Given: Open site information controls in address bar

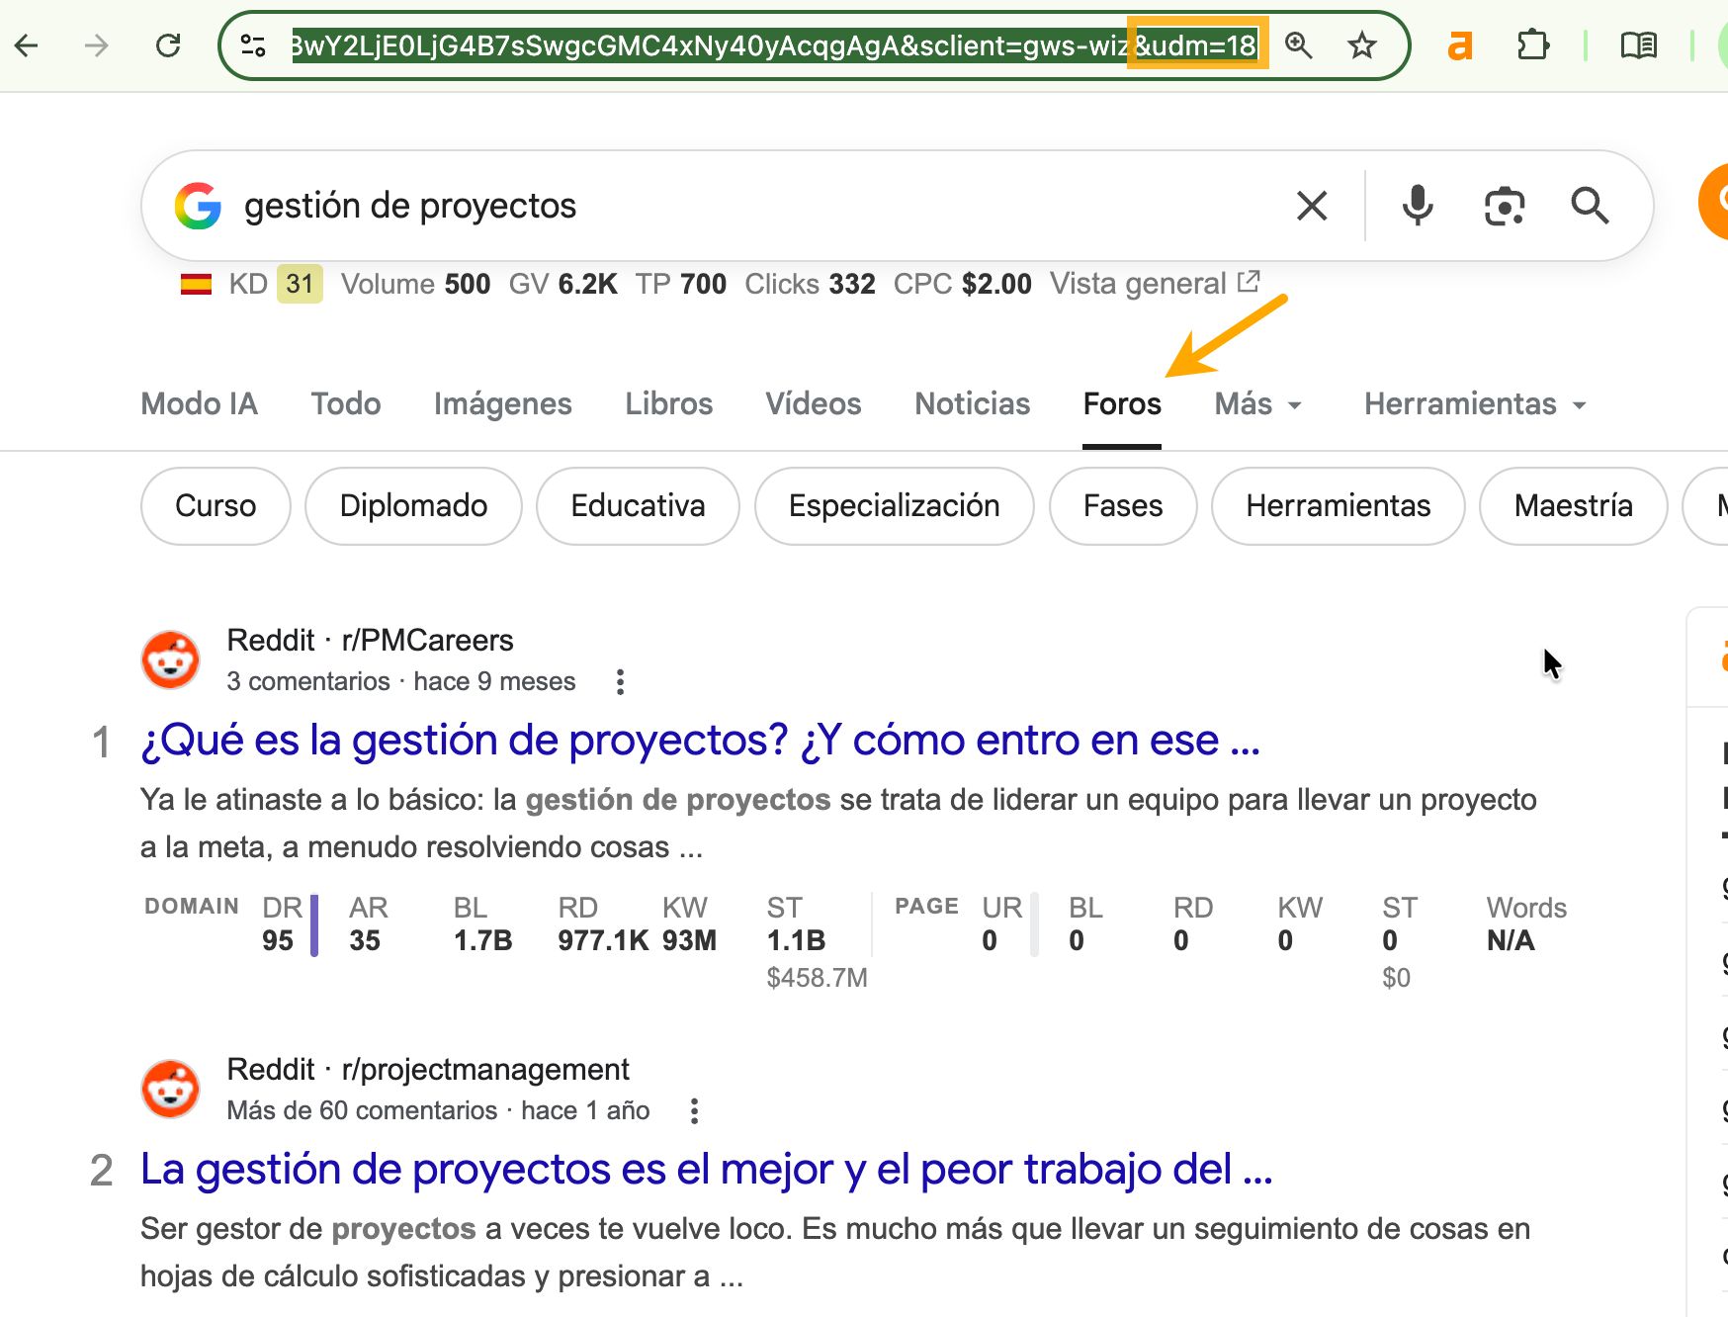Looking at the screenshot, I should point(253,45).
